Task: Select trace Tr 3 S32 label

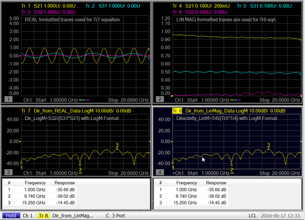Action: pyautogui.click(x=48, y=12)
